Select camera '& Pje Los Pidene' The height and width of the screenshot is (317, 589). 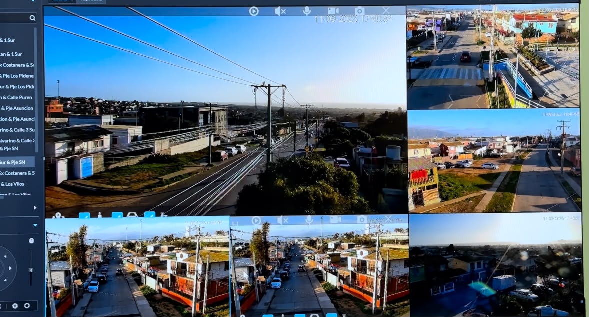pyautogui.click(x=17, y=76)
